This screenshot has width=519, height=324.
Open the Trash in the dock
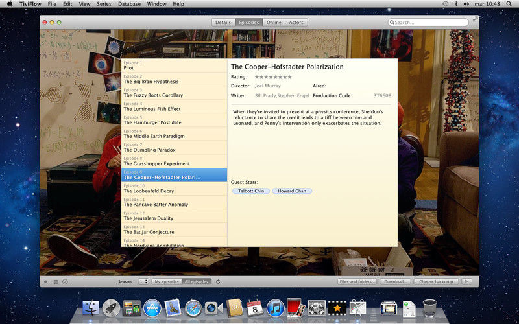[x=429, y=308]
